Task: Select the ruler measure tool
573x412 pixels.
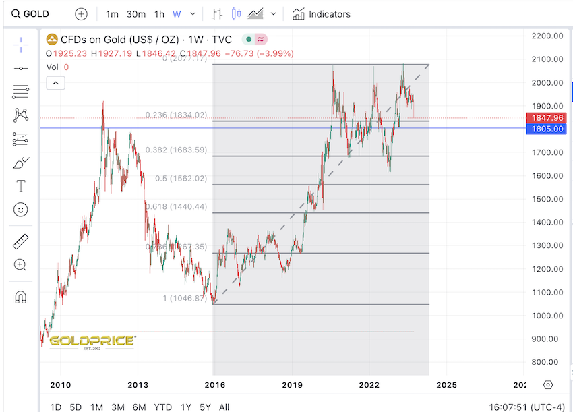Action: (21, 241)
